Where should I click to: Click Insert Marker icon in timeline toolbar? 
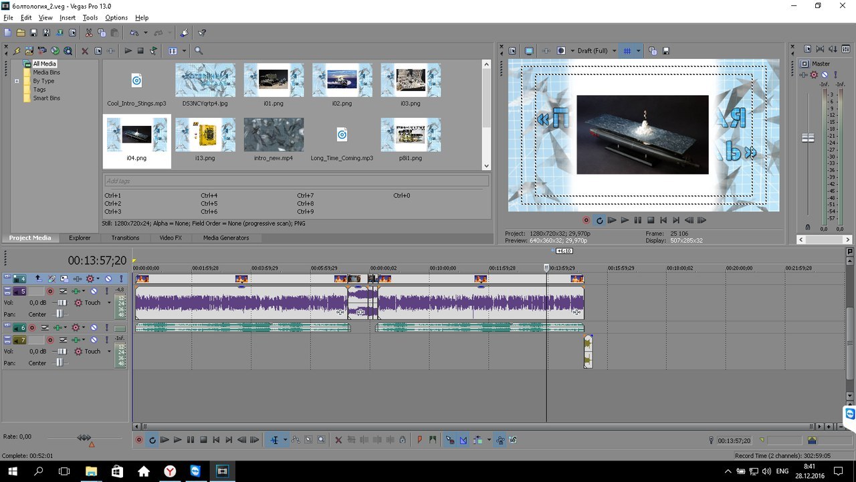(x=419, y=440)
